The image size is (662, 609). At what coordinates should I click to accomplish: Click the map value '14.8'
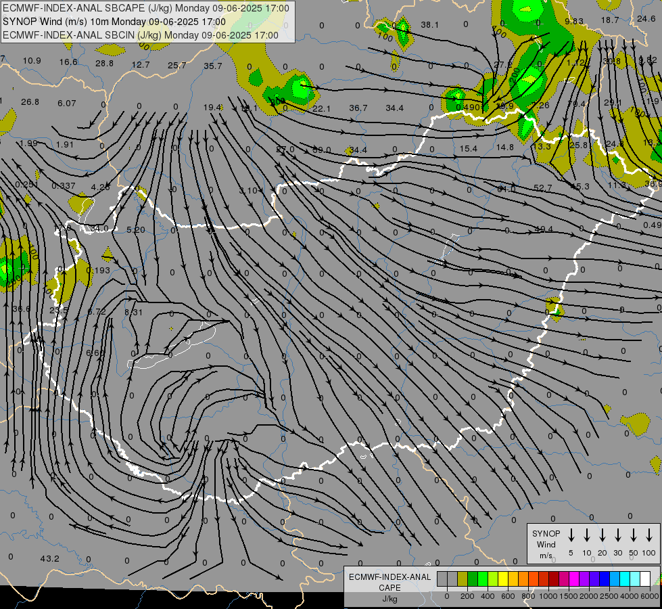[505, 147]
